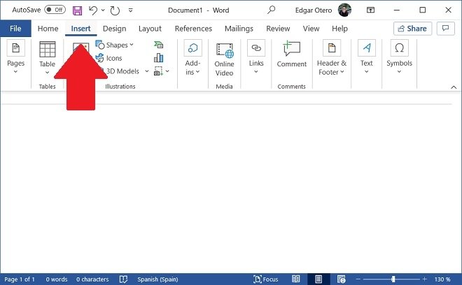Close the Word window
Image resolution: width=462 pixels, height=285 pixels.
coord(448,10)
